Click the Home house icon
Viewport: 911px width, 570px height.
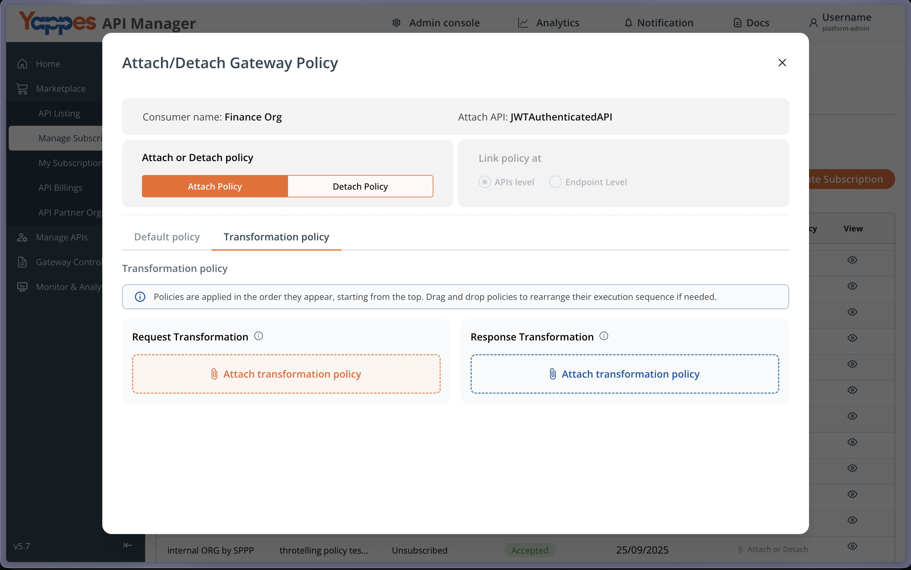(x=22, y=64)
